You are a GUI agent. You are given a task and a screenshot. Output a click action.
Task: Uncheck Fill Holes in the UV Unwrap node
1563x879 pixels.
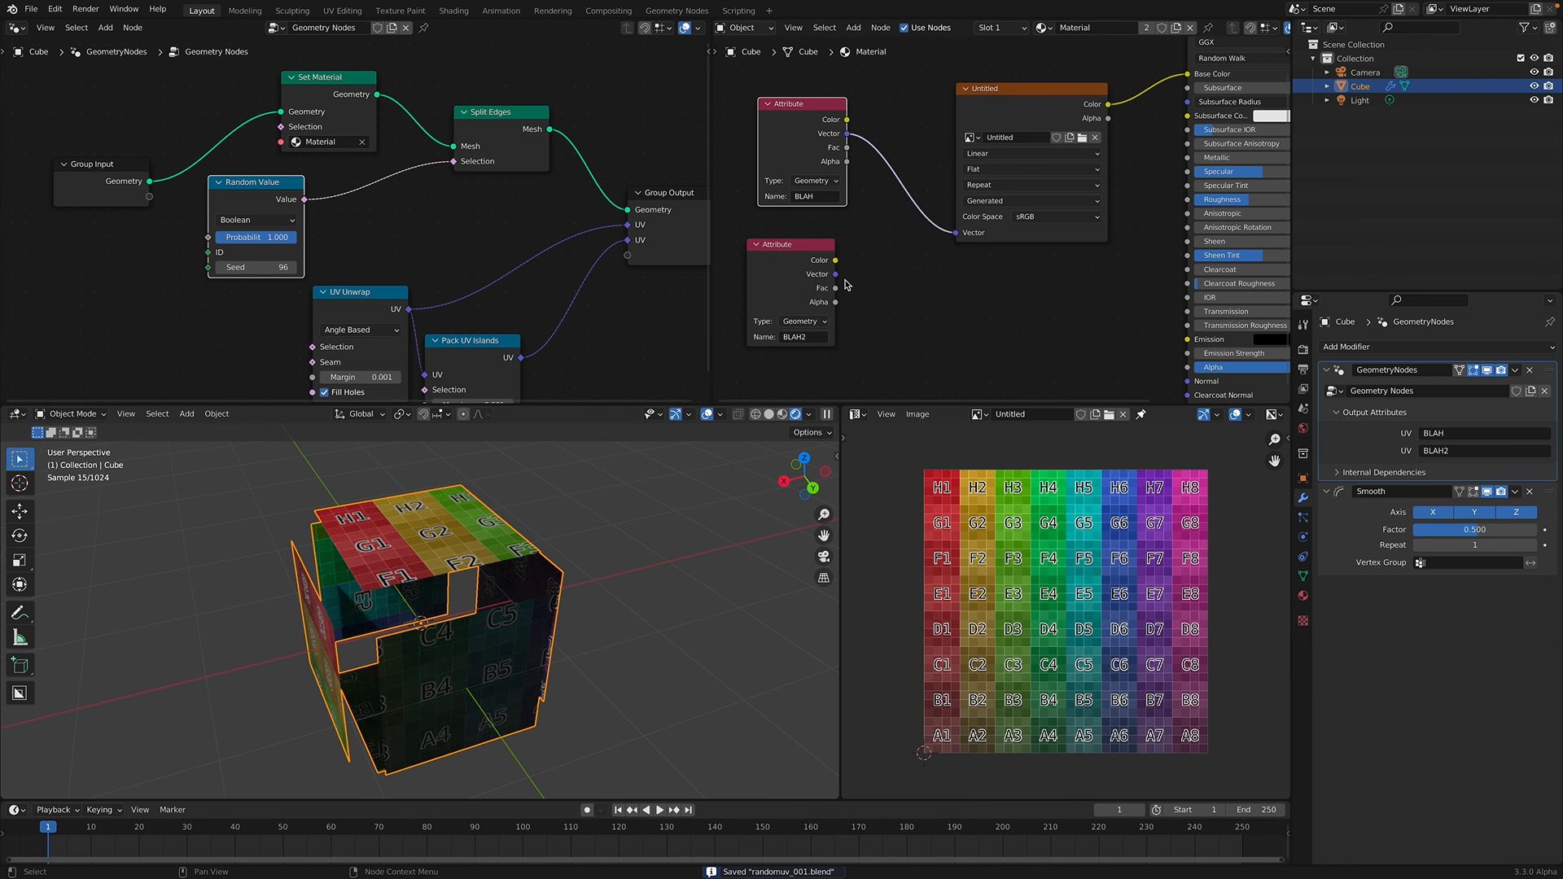(x=324, y=391)
